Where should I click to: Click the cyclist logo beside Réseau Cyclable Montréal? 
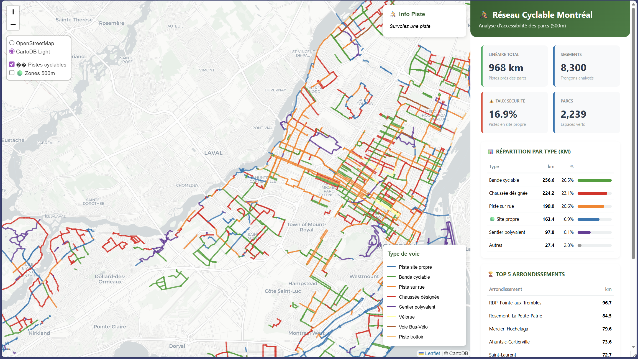(x=484, y=15)
